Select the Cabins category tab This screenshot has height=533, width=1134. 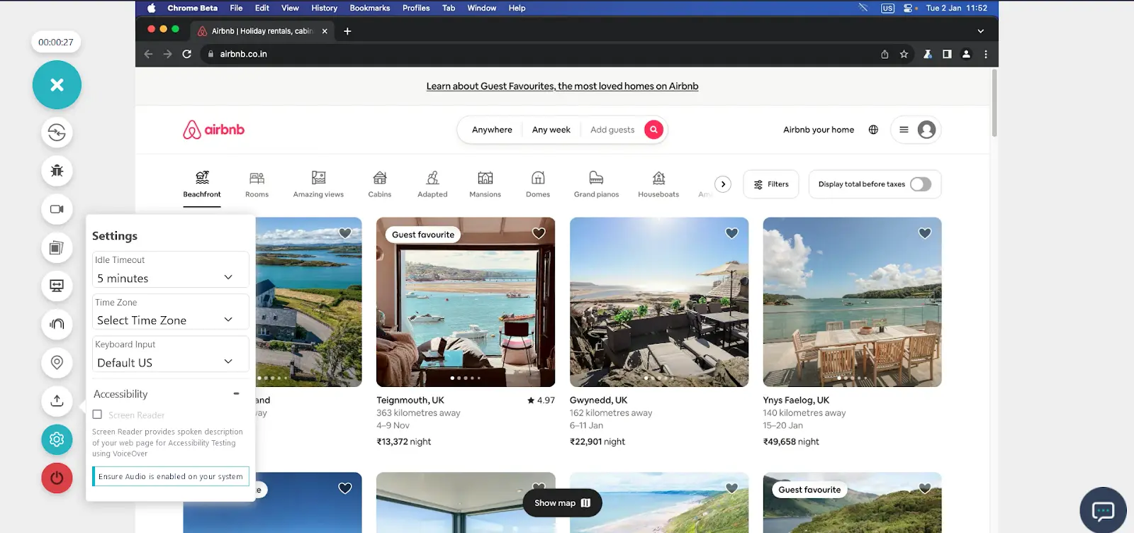[380, 184]
